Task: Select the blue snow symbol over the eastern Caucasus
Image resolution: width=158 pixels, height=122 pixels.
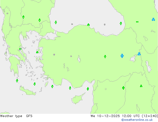Action: (x=153, y=19)
